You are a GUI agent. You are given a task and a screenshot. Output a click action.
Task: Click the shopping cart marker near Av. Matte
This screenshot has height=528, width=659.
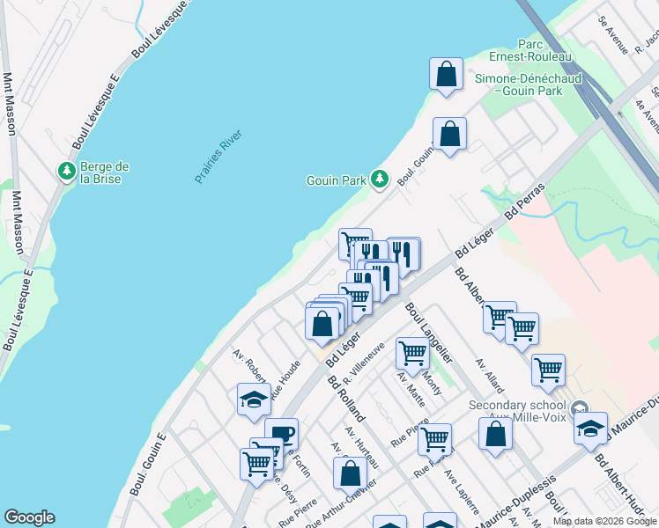pos(412,355)
